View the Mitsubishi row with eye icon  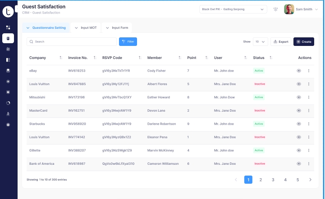pos(299,97)
